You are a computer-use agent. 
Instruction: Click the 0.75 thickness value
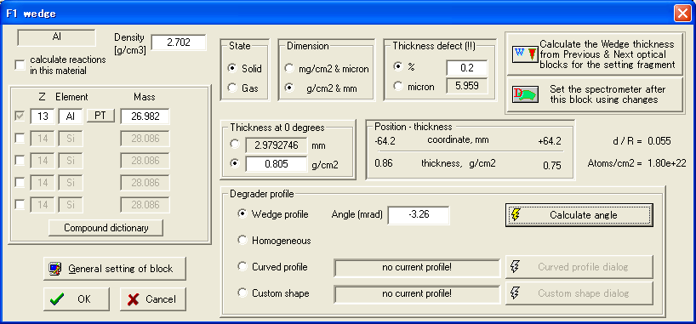pyautogui.click(x=551, y=166)
